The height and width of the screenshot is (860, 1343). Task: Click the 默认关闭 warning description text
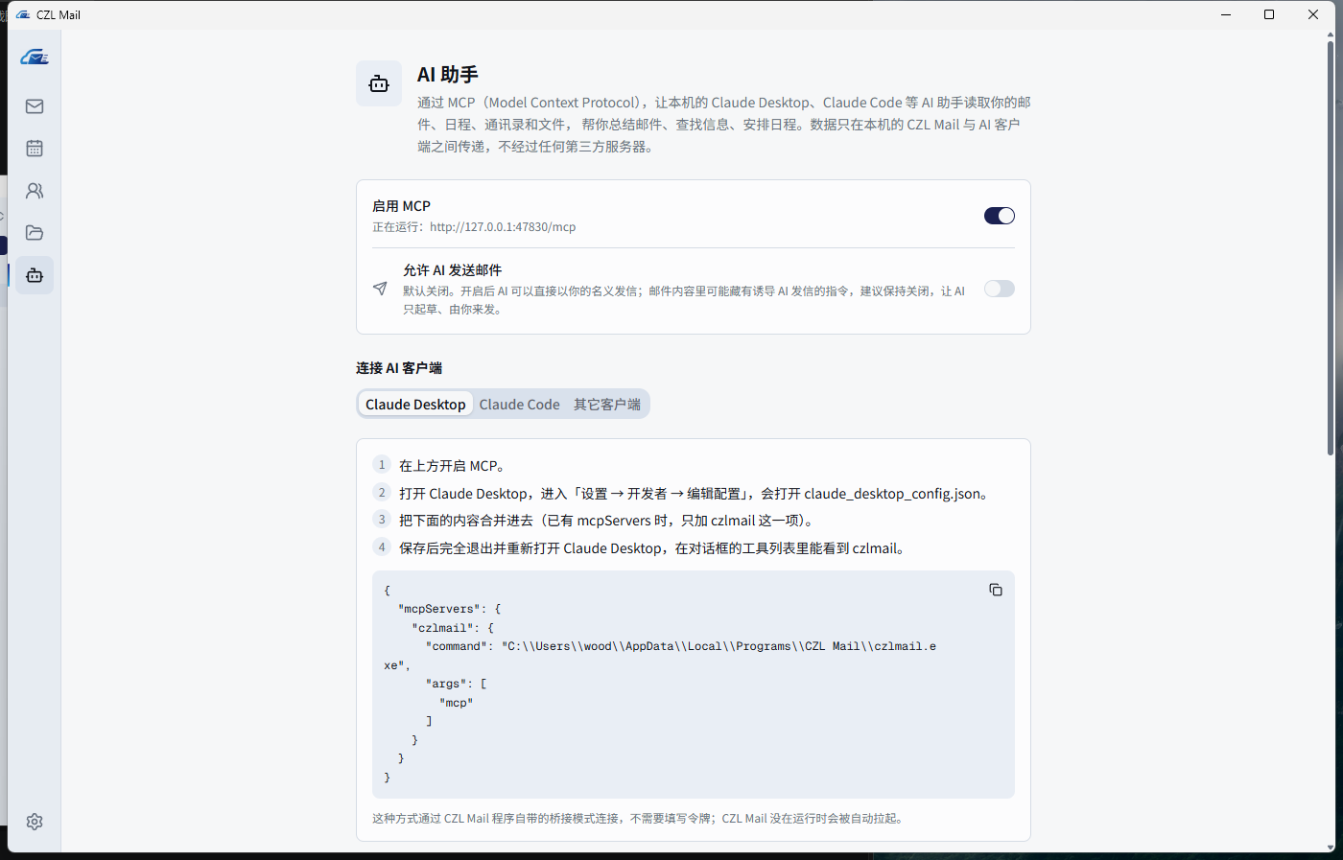tap(684, 300)
